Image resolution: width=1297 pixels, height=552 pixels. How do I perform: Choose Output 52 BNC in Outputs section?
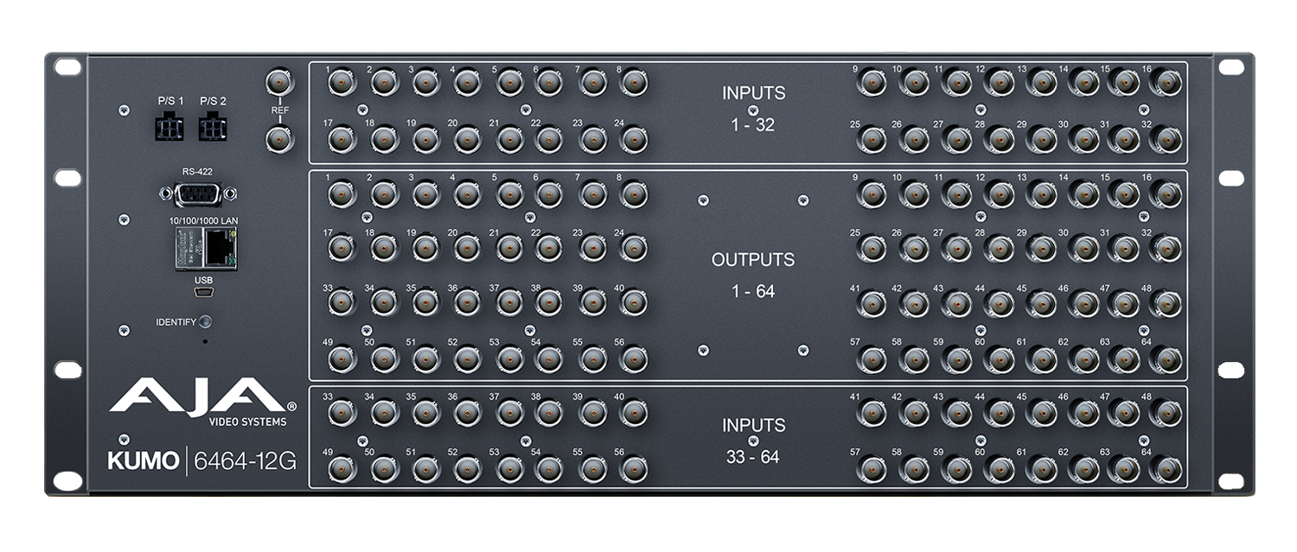(x=468, y=358)
